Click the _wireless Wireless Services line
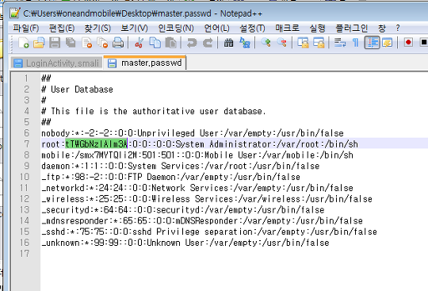This screenshot has height=291, width=428. (207, 198)
